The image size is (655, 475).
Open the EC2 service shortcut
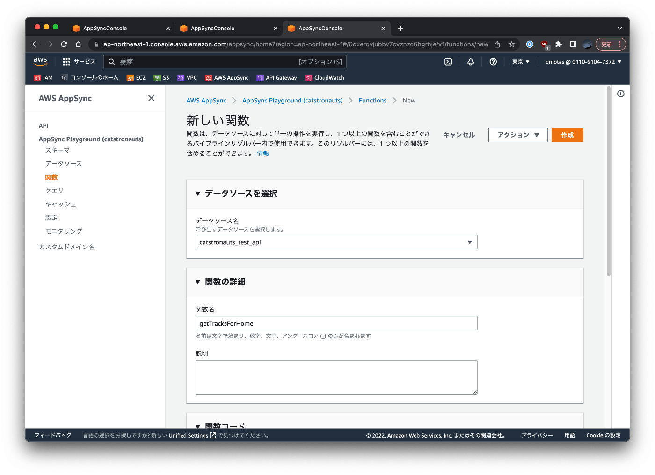click(136, 78)
